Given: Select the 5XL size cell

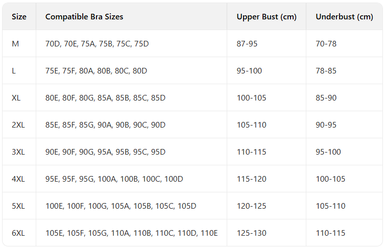Looking at the screenshot, I should pos(18,206).
